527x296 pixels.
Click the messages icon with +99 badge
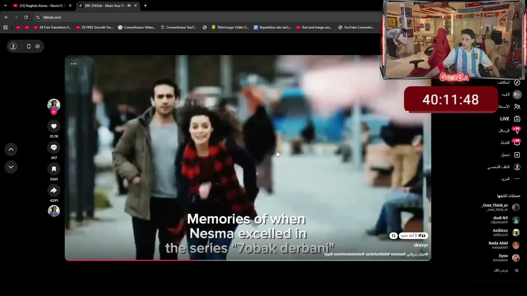pyautogui.click(x=517, y=131)
